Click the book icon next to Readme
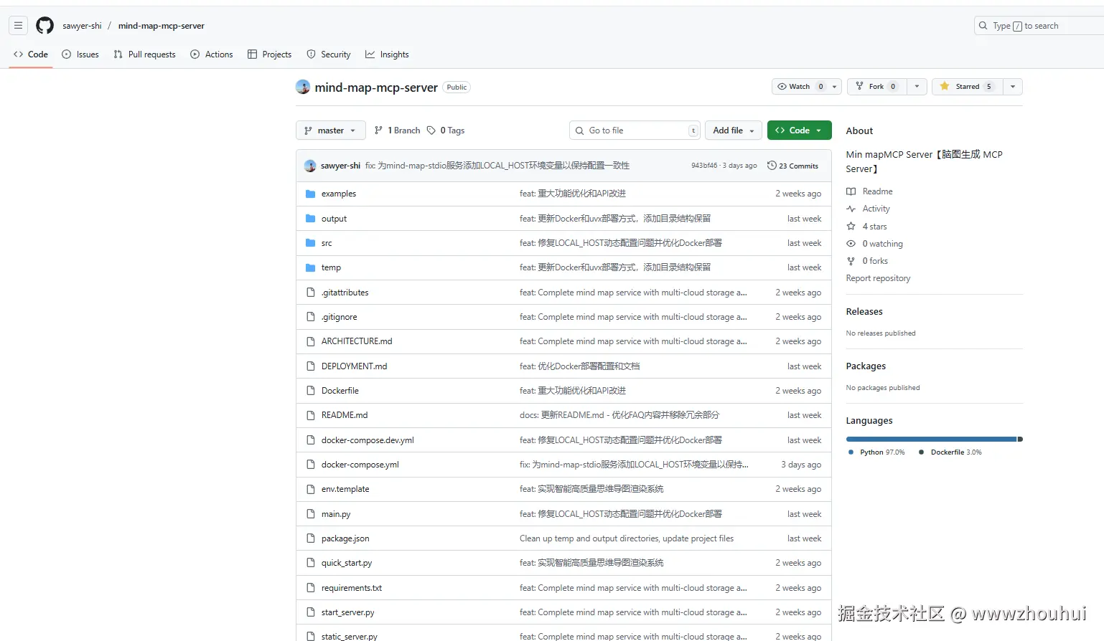 pos(851,191)
